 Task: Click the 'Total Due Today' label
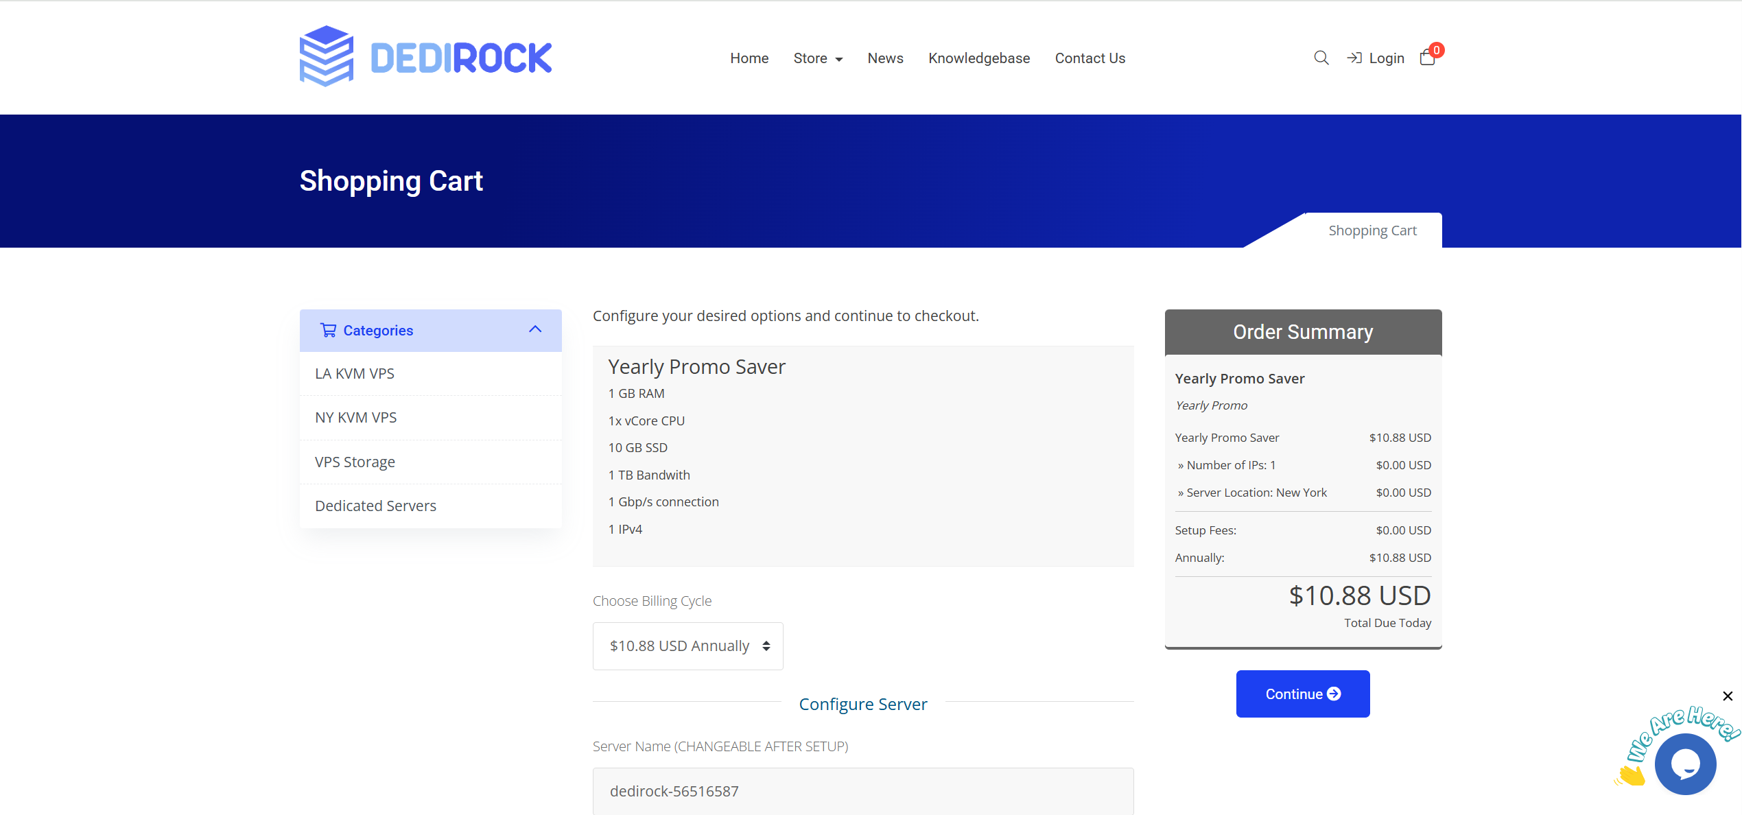(1387, 623)
